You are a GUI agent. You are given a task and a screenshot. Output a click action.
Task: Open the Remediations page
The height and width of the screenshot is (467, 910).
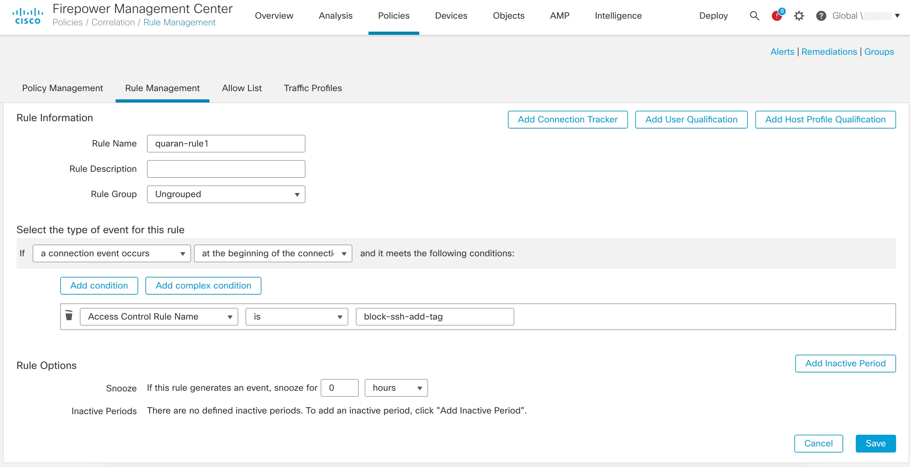(829, 52)
